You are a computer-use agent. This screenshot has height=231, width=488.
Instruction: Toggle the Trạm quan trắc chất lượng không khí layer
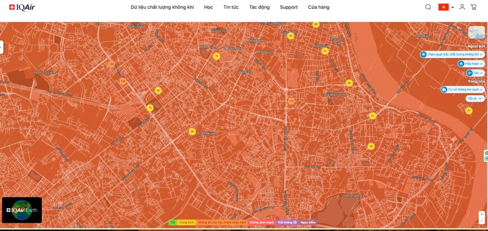(452, 55)
